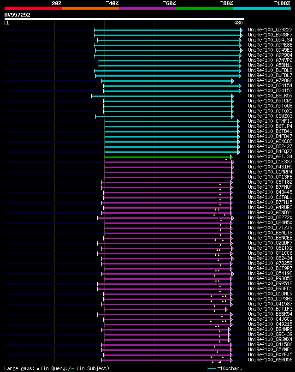Click the red 20% identity legend segment
Image resolution: width=295 pixels, height=372 pixels.
point(33,8)
